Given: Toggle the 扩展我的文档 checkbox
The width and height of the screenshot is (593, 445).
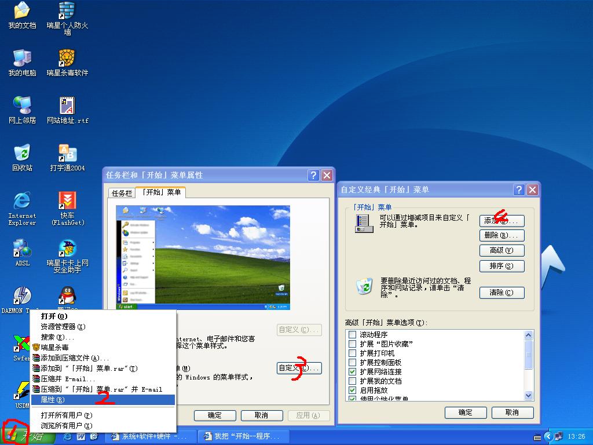Looking at the screenshot, I should tap(352, 381).
